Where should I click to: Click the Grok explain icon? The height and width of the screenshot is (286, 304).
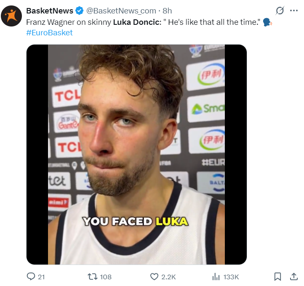pos(279,11)
